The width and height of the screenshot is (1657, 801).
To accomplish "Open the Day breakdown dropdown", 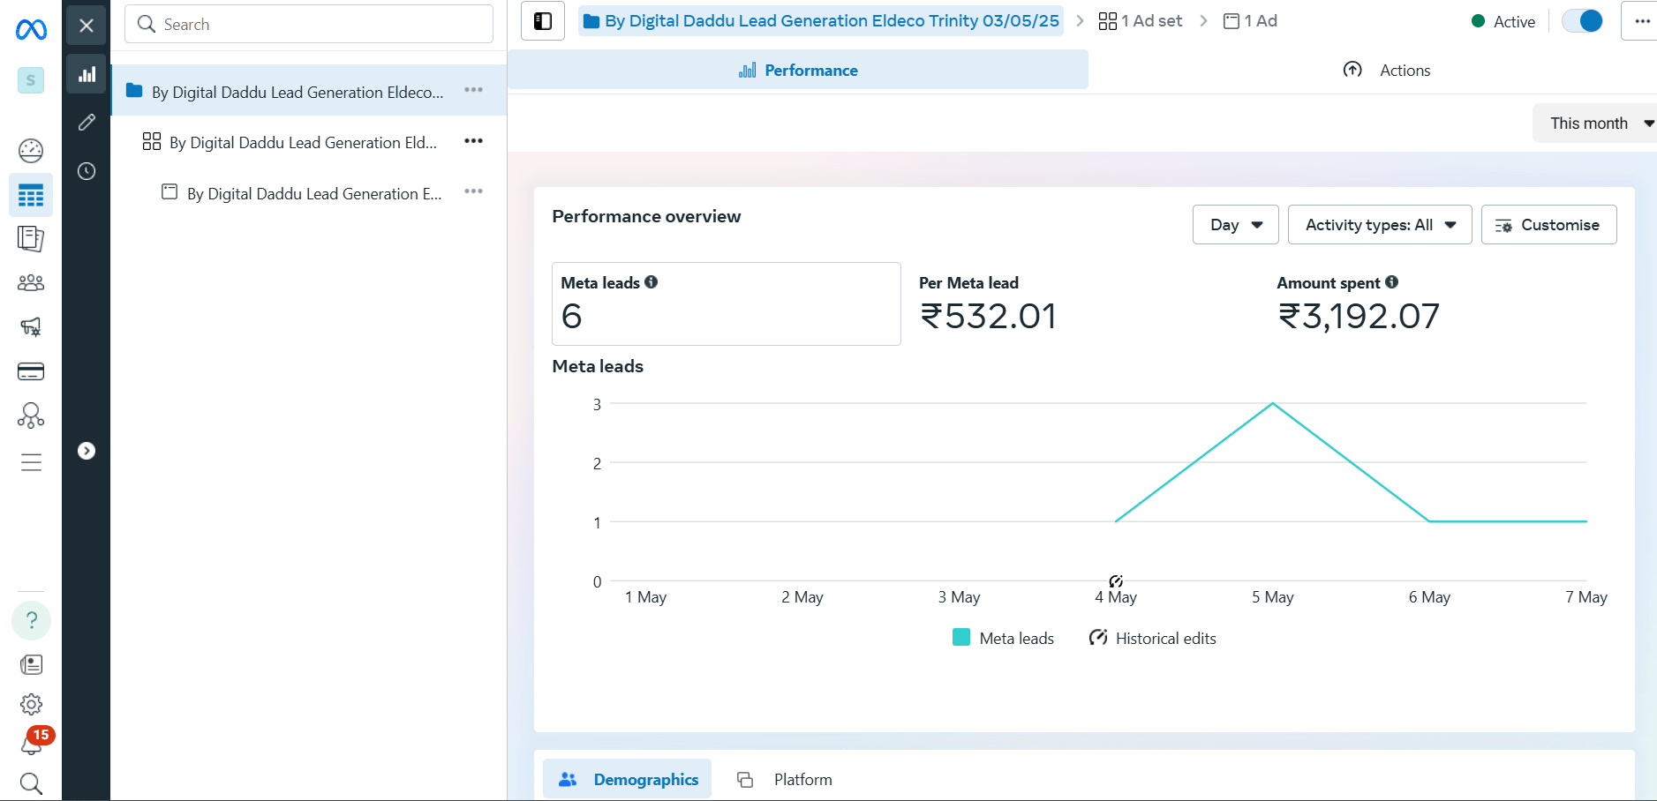I will point(1236,225).
